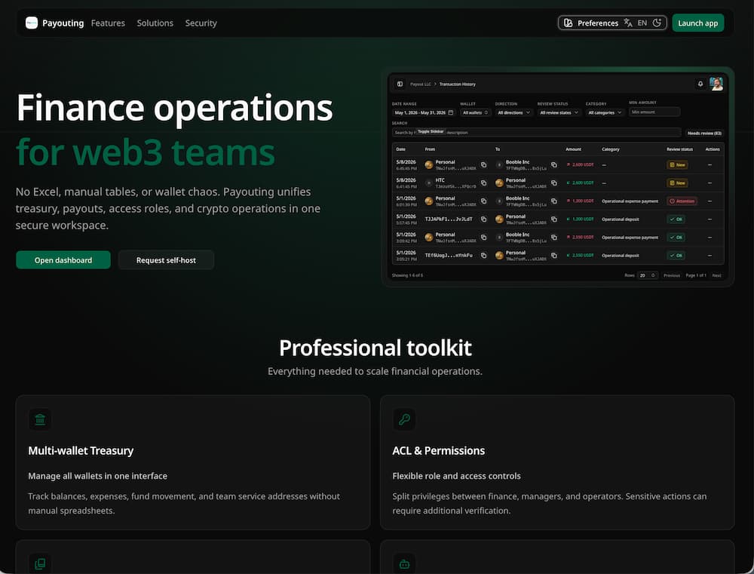Click the ACL & Permissions key icon
The height and width of the screenshot is (574, 754).
coord(404,419)
